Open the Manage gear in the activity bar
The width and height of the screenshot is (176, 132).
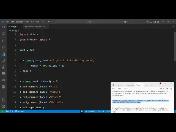3,106
